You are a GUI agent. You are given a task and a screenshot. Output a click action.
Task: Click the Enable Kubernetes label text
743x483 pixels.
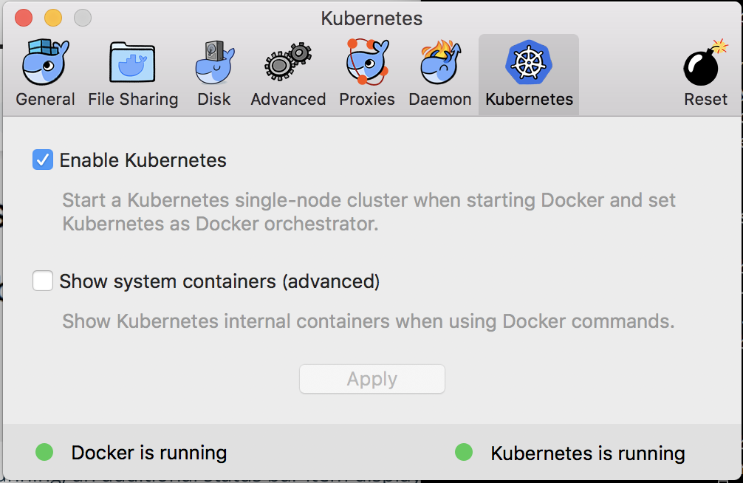(x=143, y=160)
